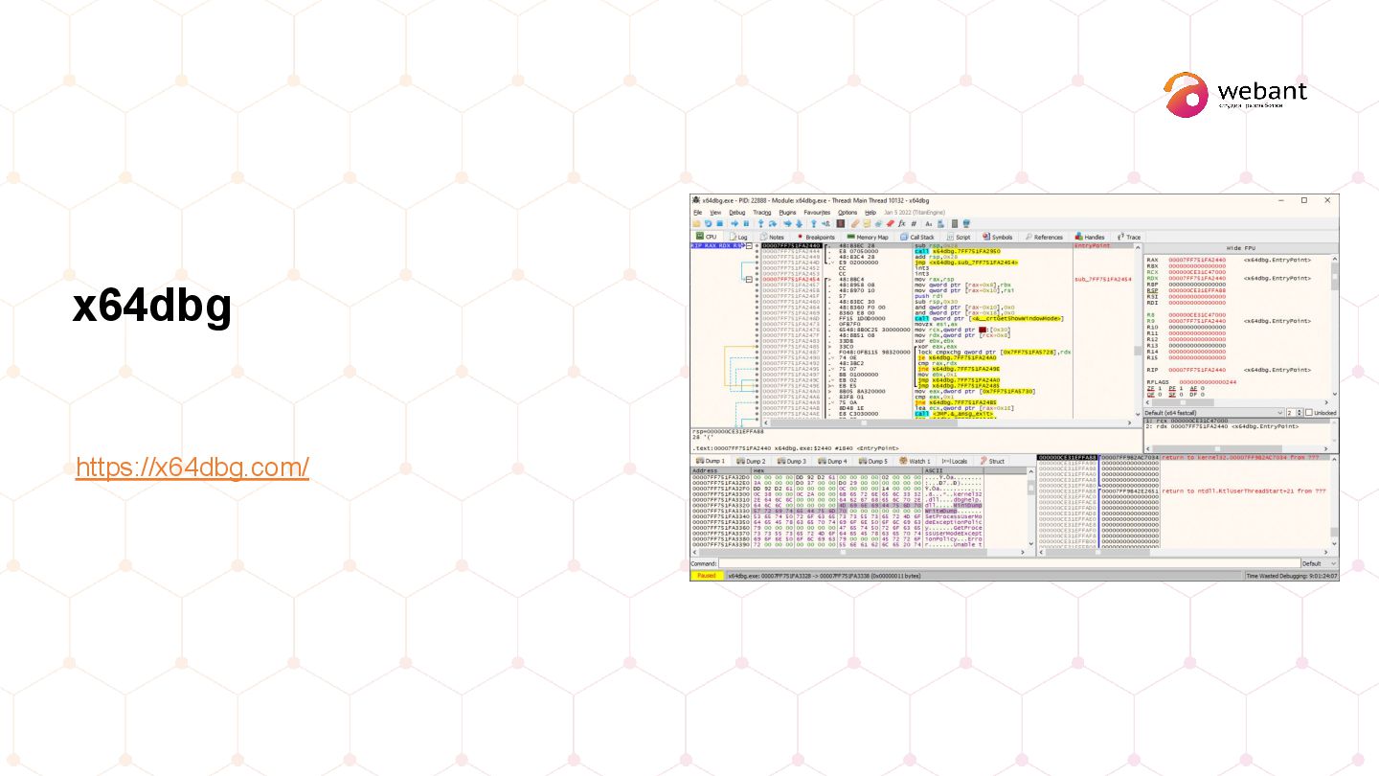Select the Dump 5 tab
1379x776 pixels.
(x=873, y=461)
